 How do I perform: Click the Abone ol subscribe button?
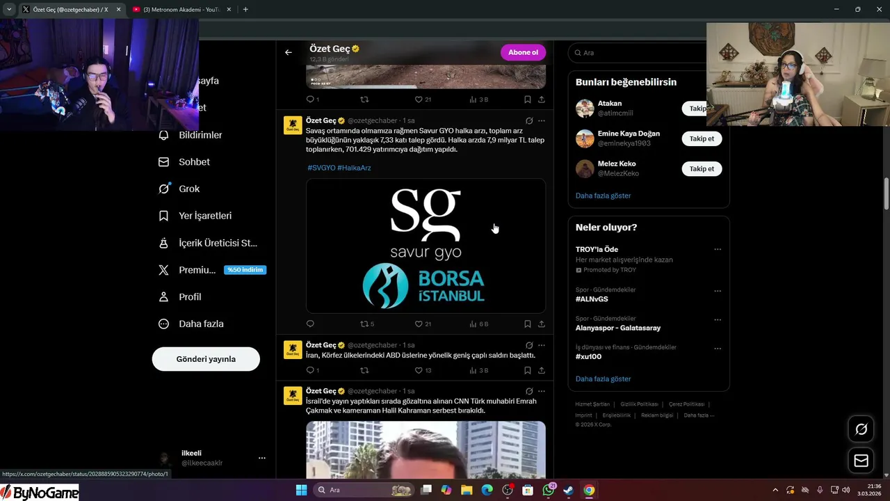[x=523, y=52]
